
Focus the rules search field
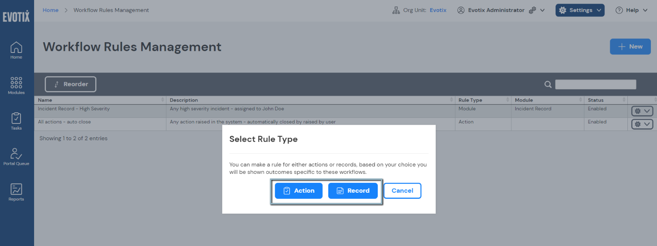(x=596, y=84)
